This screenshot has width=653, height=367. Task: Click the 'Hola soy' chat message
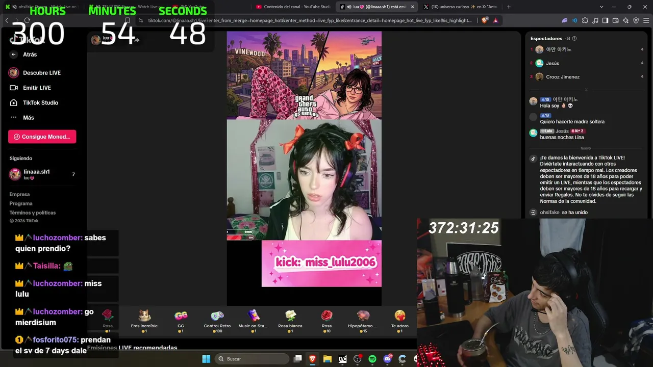pos(557,106)
